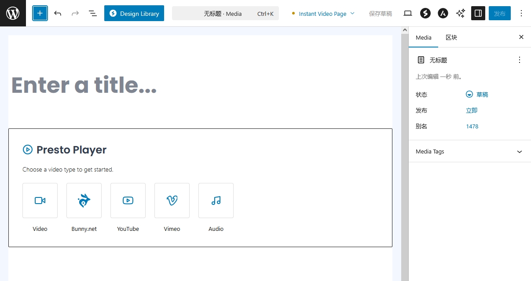Viewport: 531px width, 281px height.
Task: Change the publish date link
Action: pos(472,110)
